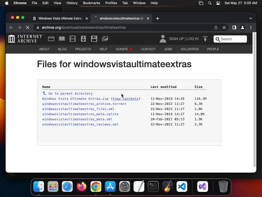This screenshot has width=262, height=197.
Task: Download Windows Vista Ultimate Extras.zip
Action: (x=75, y=99)
